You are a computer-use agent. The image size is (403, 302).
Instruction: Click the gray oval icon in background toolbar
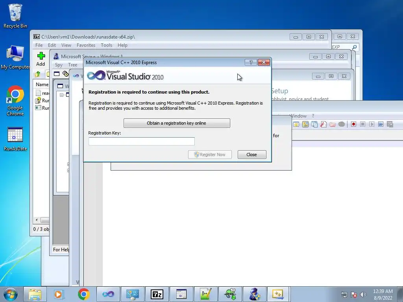coord(341,124)
